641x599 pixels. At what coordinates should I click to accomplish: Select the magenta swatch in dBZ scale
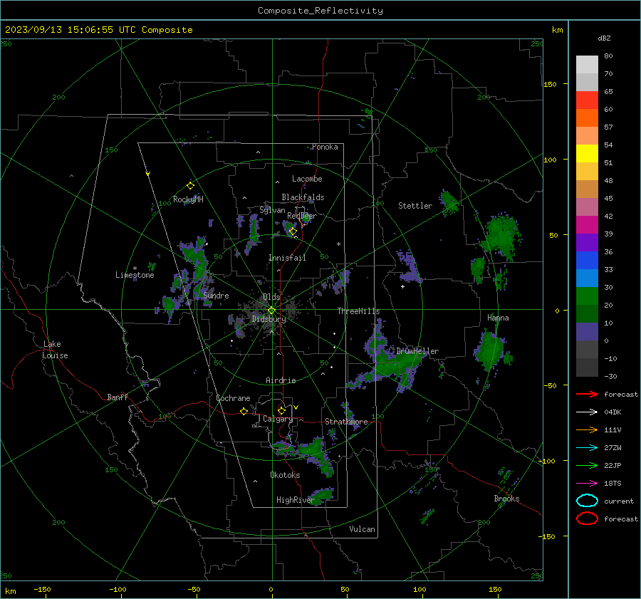click(587, 225)
